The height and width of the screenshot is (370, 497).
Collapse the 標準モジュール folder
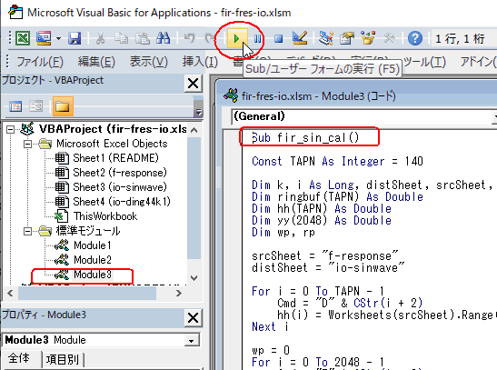click(x=28, y=232)
